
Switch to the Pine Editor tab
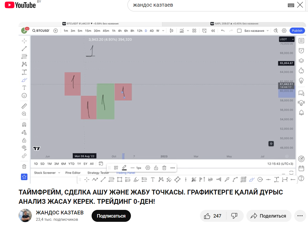[x=73, y=173]
